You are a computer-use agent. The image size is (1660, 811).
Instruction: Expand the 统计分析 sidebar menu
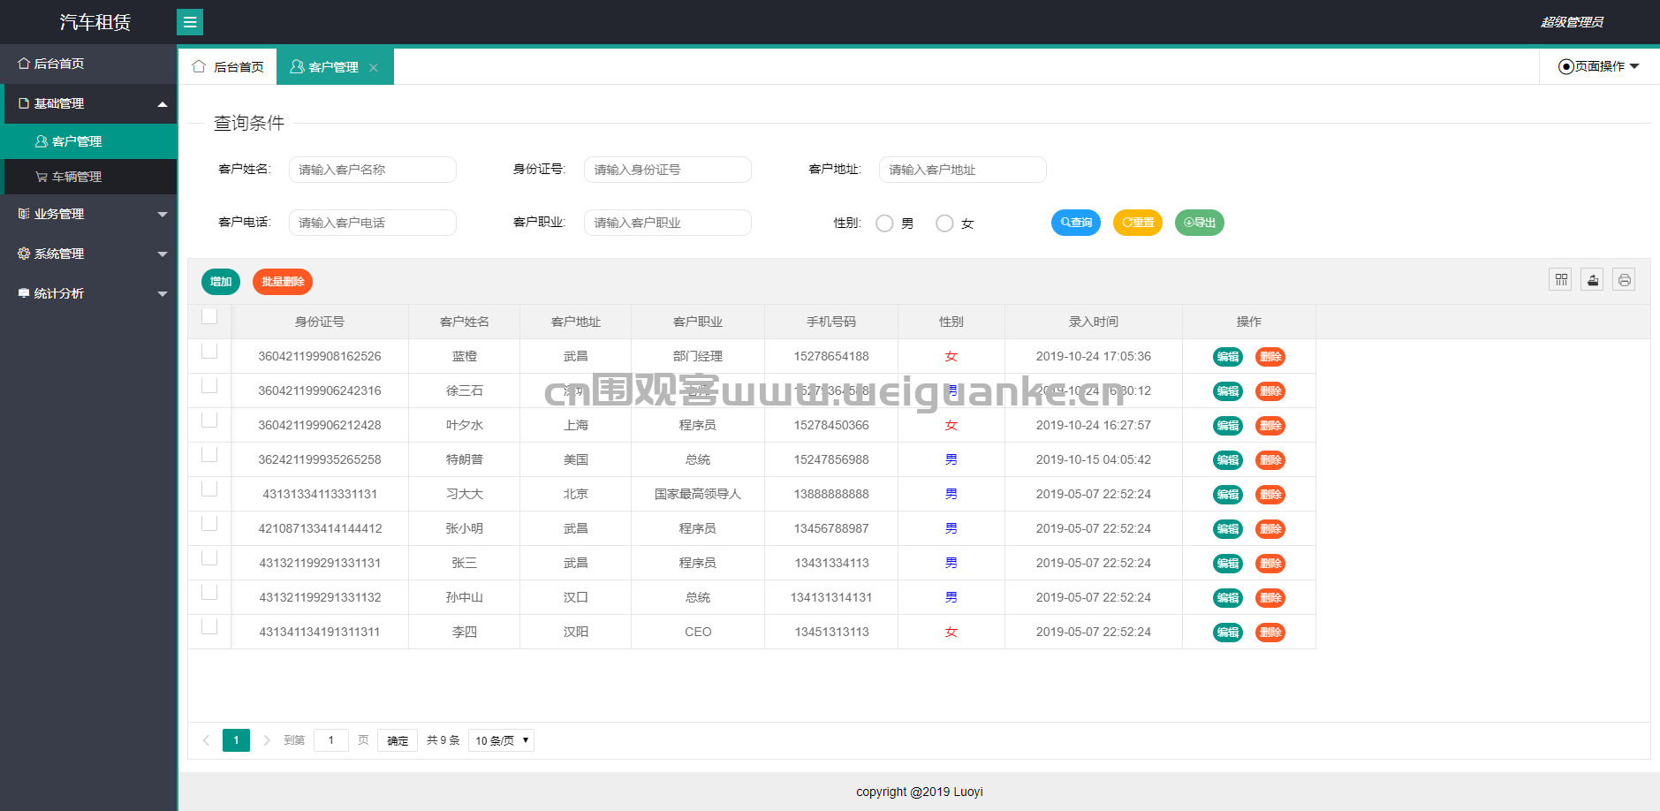click(88, 293)
